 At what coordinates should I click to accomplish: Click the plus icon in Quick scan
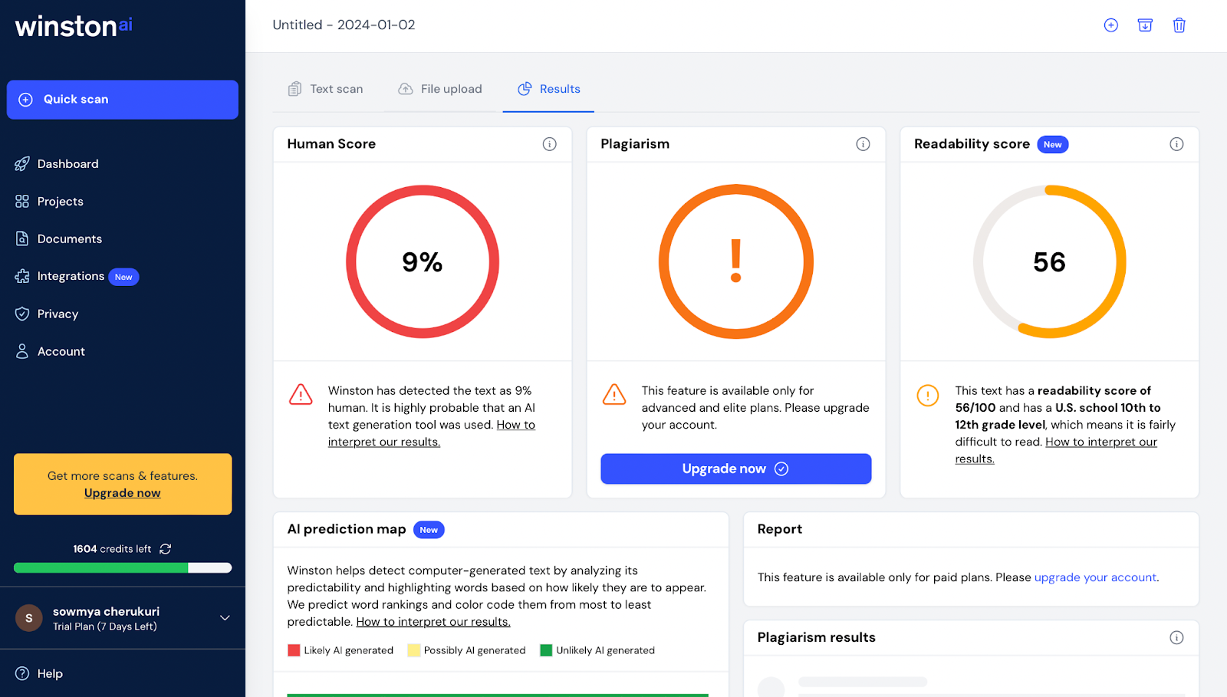[26, 100]
